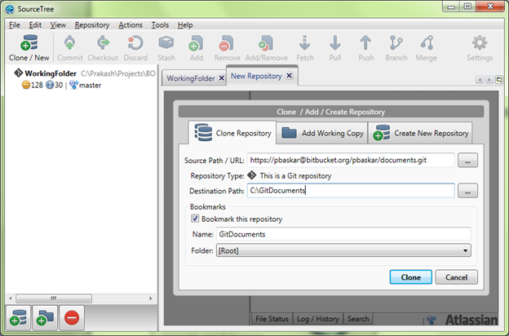The height and width of the screenshot is (336, 509).
Task: Open the Log / History tab
Action: [318, 319]
